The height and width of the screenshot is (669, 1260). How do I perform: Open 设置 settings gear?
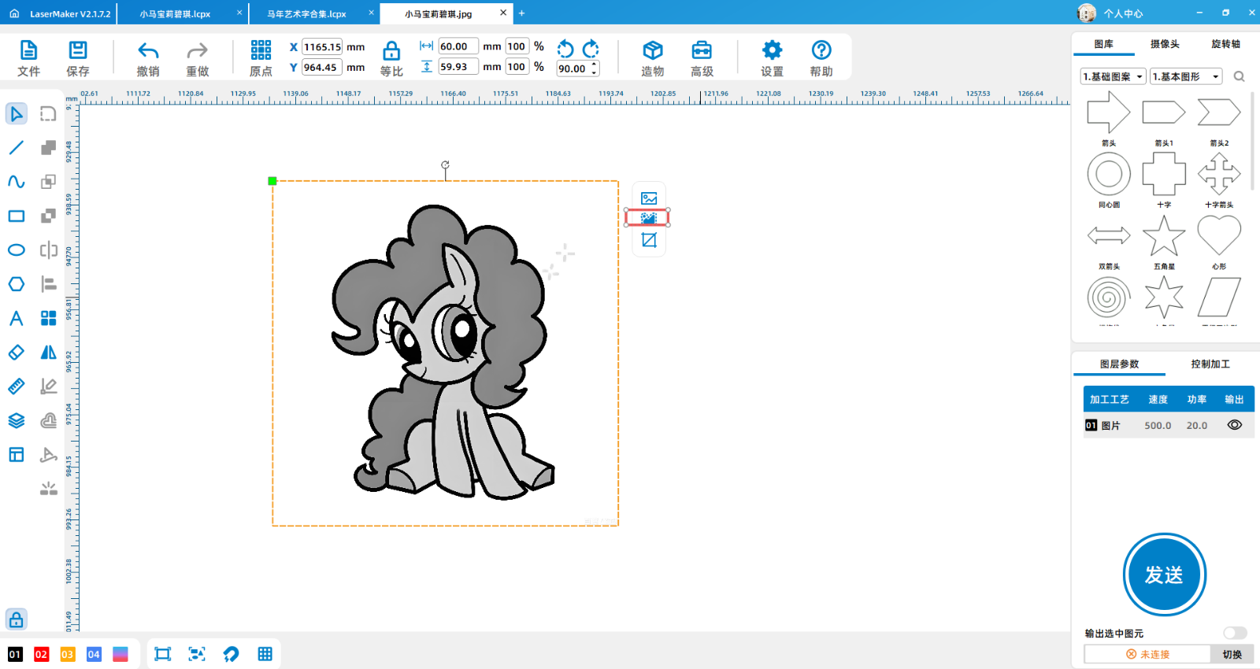[772, 51]
